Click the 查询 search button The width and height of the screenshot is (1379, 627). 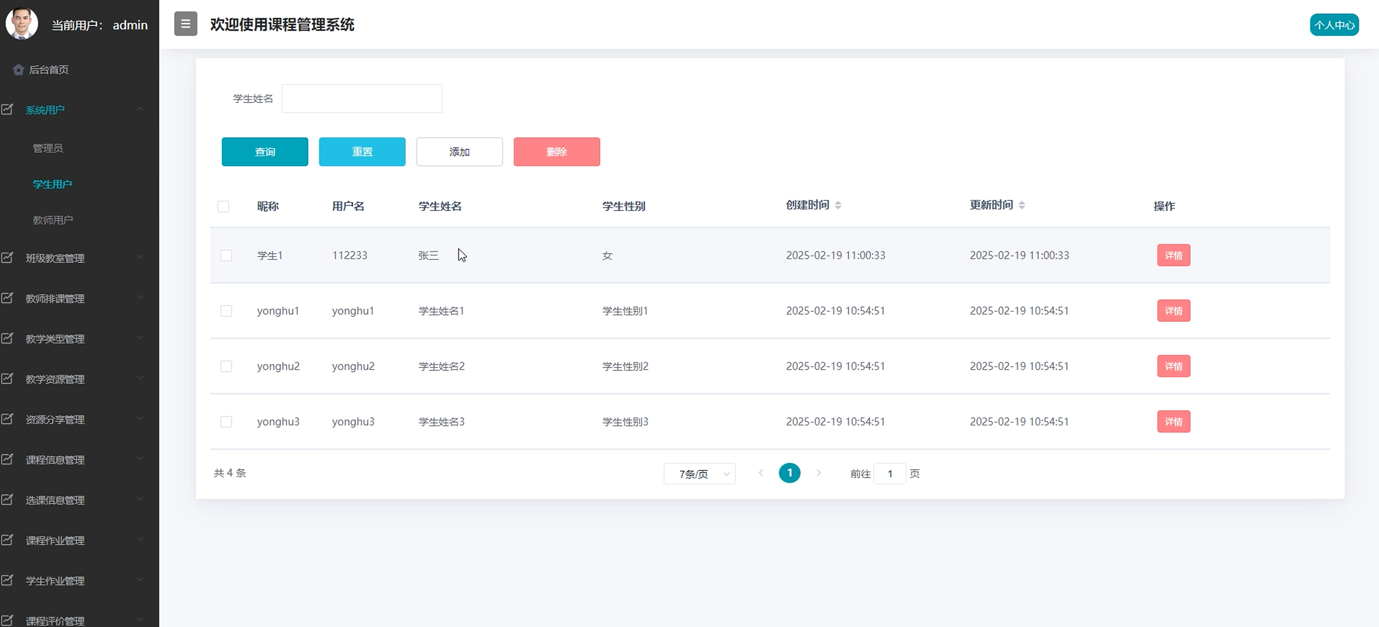point(264,152)
